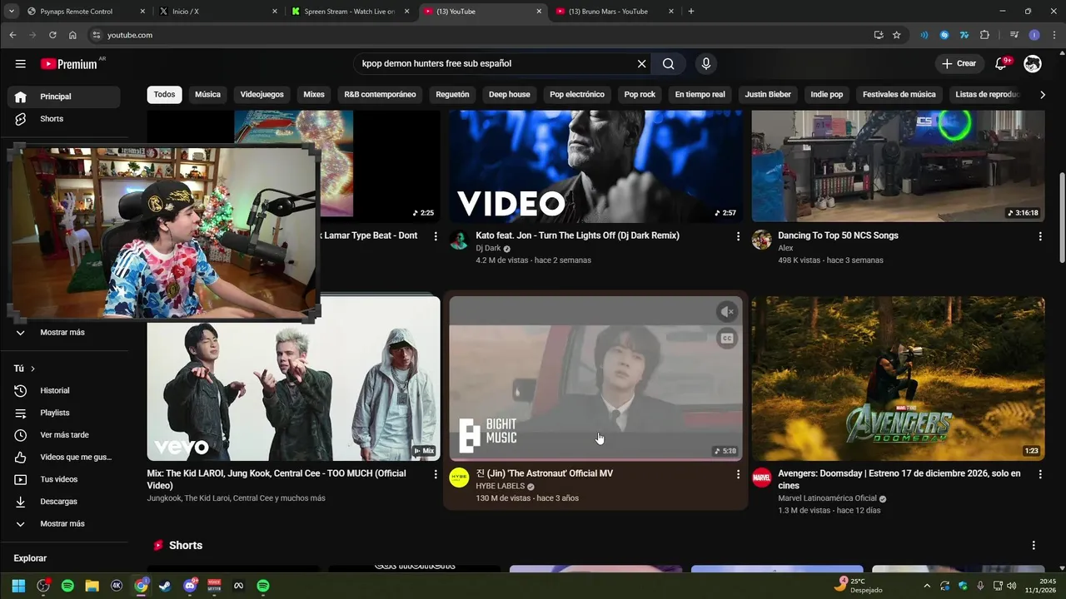The height and width of the screenshot is (599, 1066).
Task: Select the Indie pop chip
Action: (x=827, y=95)
